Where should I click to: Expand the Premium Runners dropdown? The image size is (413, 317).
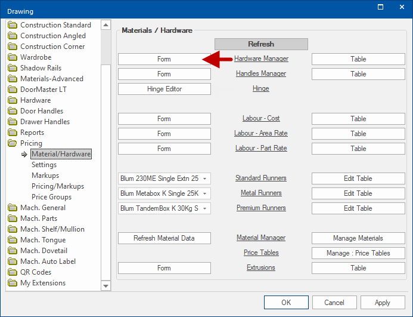tap(204, 208)
